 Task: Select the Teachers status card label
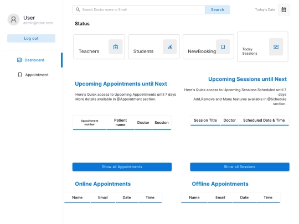point(89,51)
